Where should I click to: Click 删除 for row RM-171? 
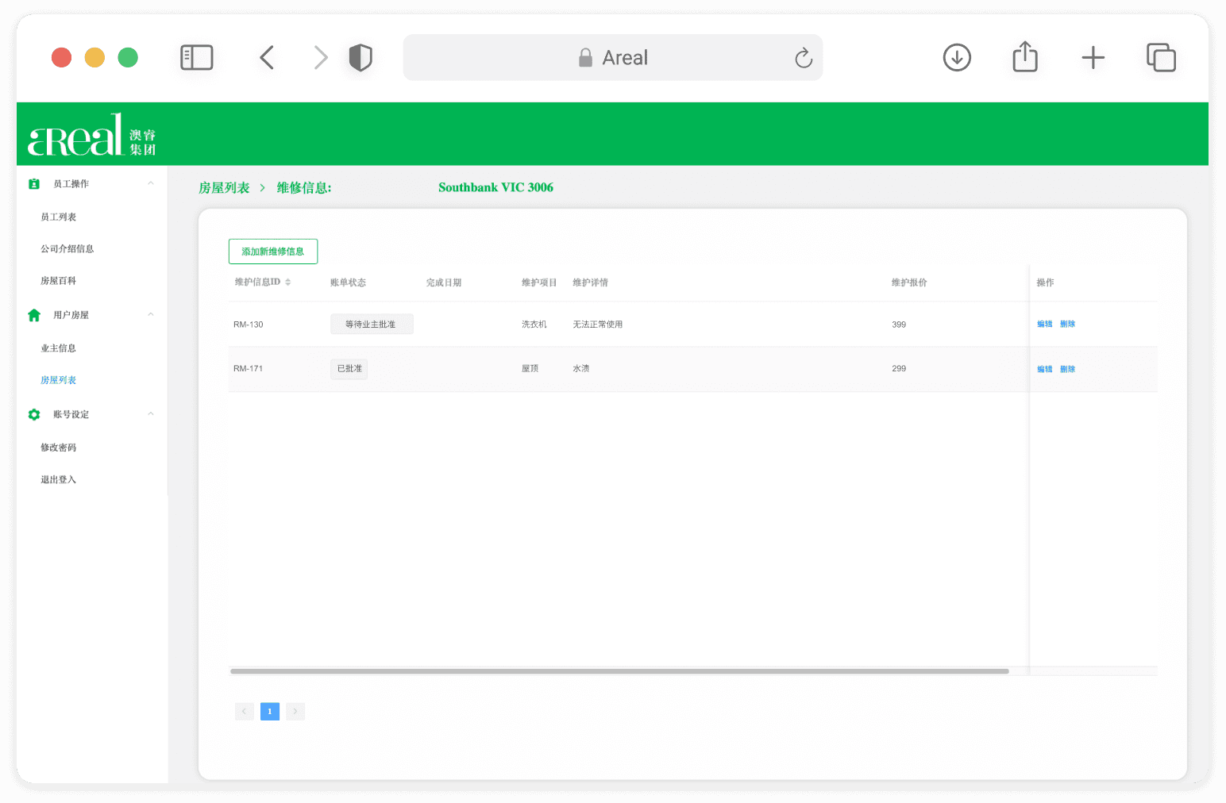pyautogui.click(x=1068, y=369)
